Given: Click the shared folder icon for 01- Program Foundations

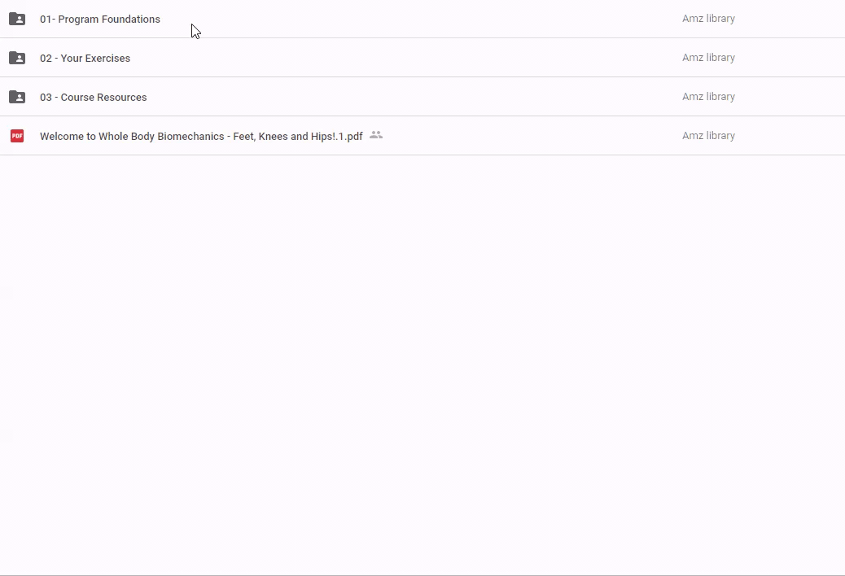Looking at the screenshot, I should coord(17,19).
